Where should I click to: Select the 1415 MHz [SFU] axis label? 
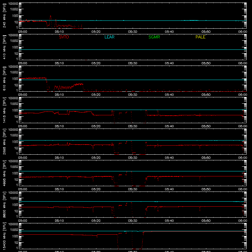[x=4, y=110]
